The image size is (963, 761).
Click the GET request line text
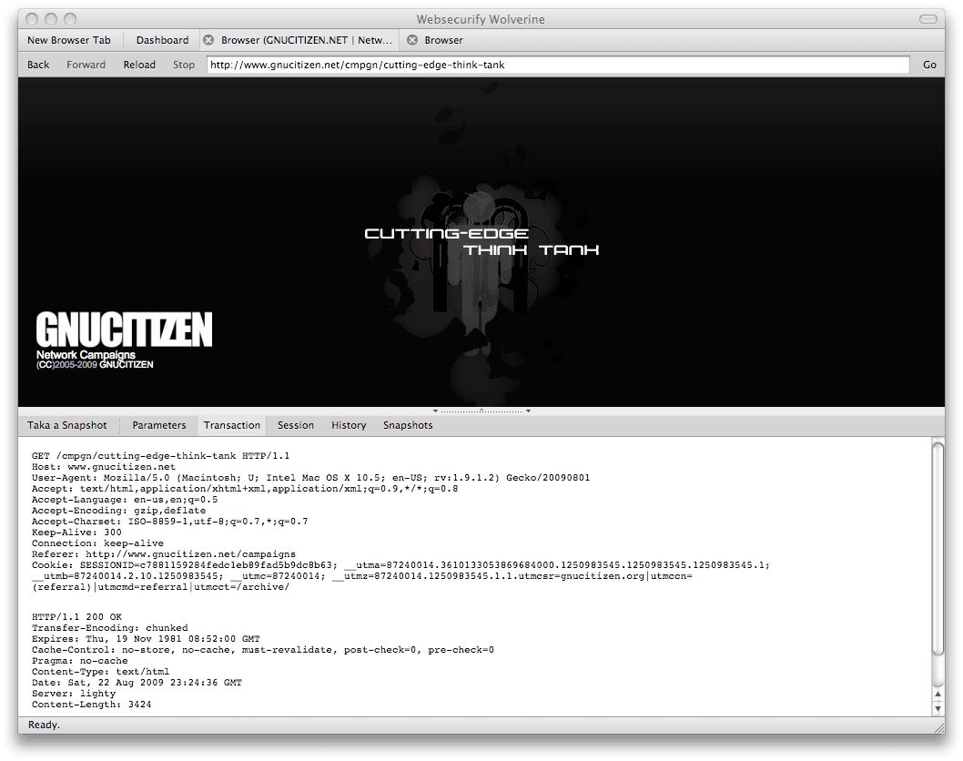coord(160,456)
